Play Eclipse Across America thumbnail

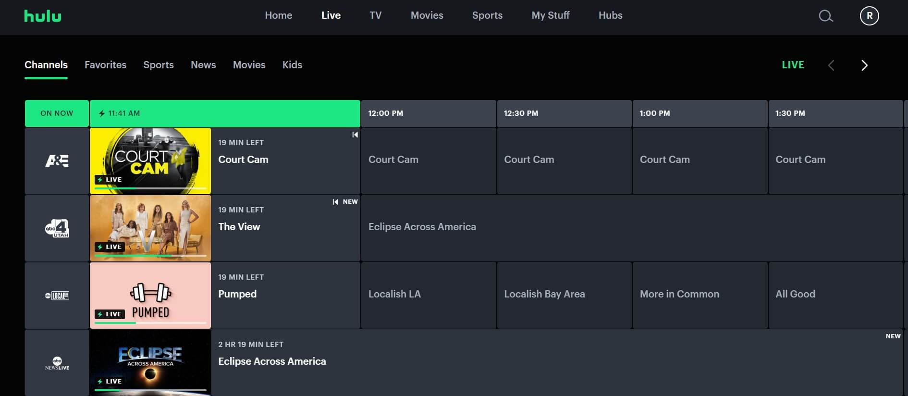coord(150,363)
